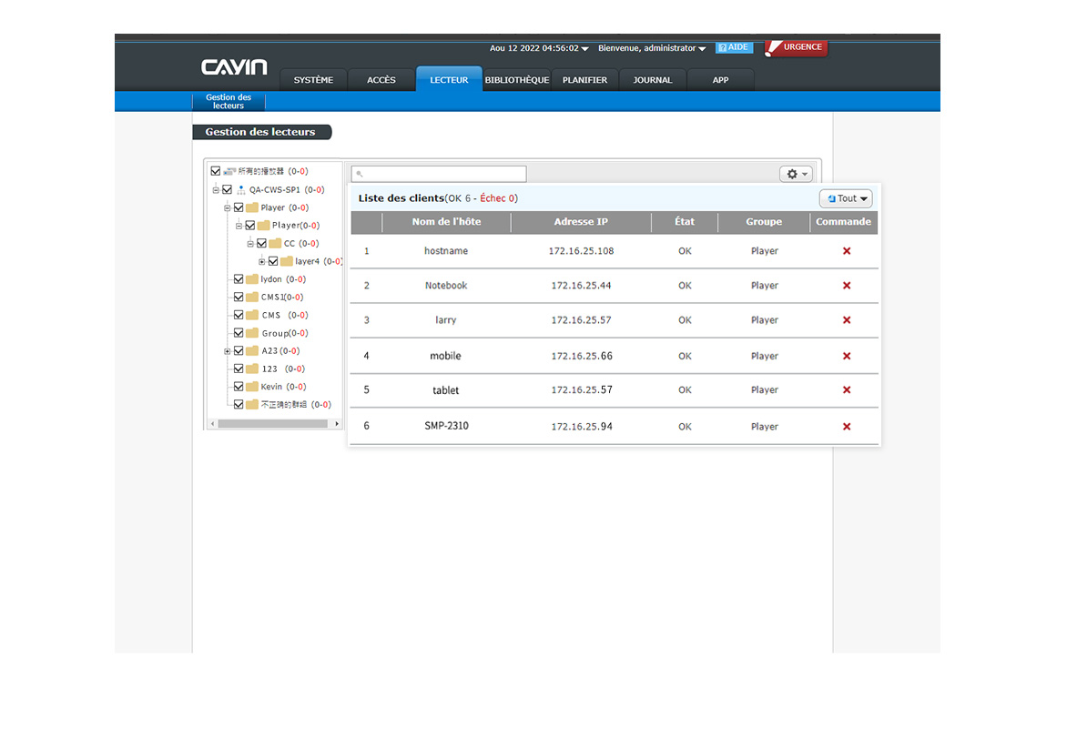Click the URGENCE button
This screenshot has height=737, width=1067.
[x=796, y=47]
